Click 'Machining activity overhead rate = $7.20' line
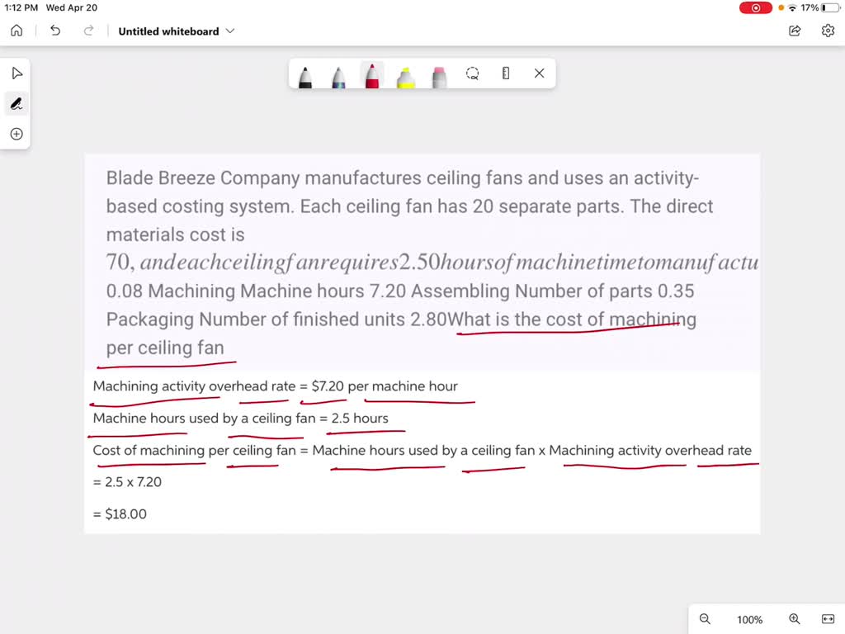Viewport: 845px width, 634px height. click(x=275, y=386)
